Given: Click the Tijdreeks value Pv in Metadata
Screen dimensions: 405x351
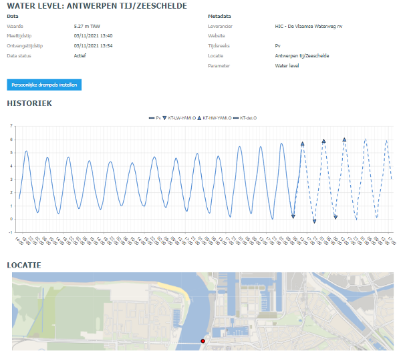Looking at the screenshot, I should click(277, 45).
